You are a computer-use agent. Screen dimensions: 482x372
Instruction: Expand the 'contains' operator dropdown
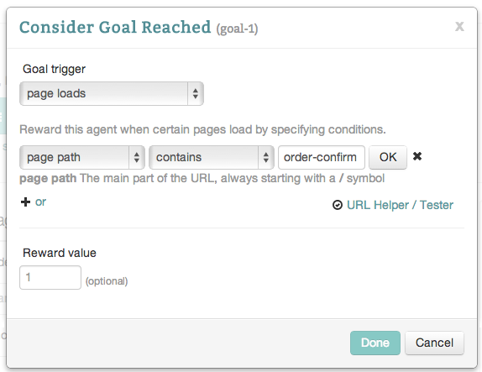(212, 157)
